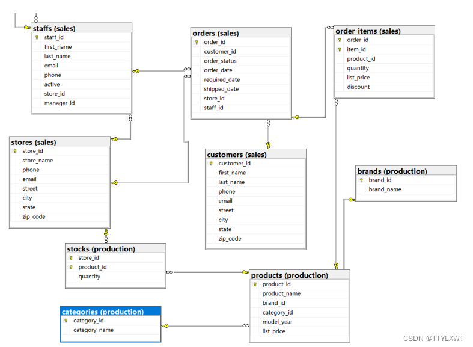Screen dimensions: 473x347
Task: Click the key icon beside stores store_id
Action: click(x=15, y=151)
